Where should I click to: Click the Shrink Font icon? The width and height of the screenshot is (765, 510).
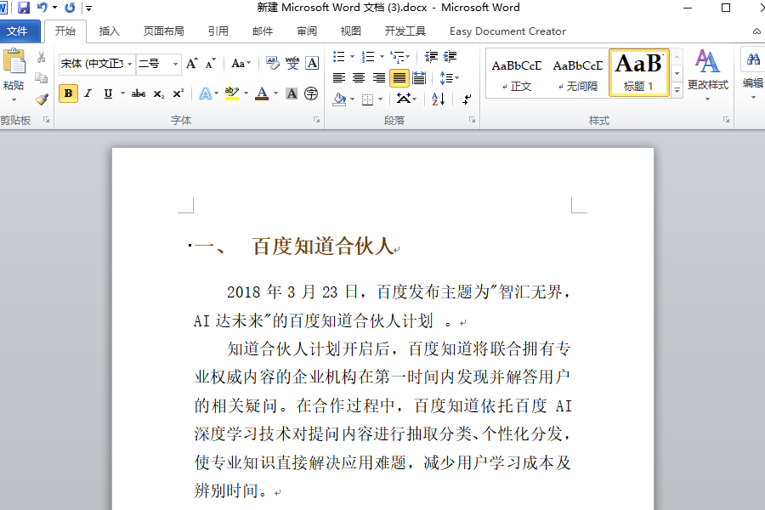(x=210, y=64)
